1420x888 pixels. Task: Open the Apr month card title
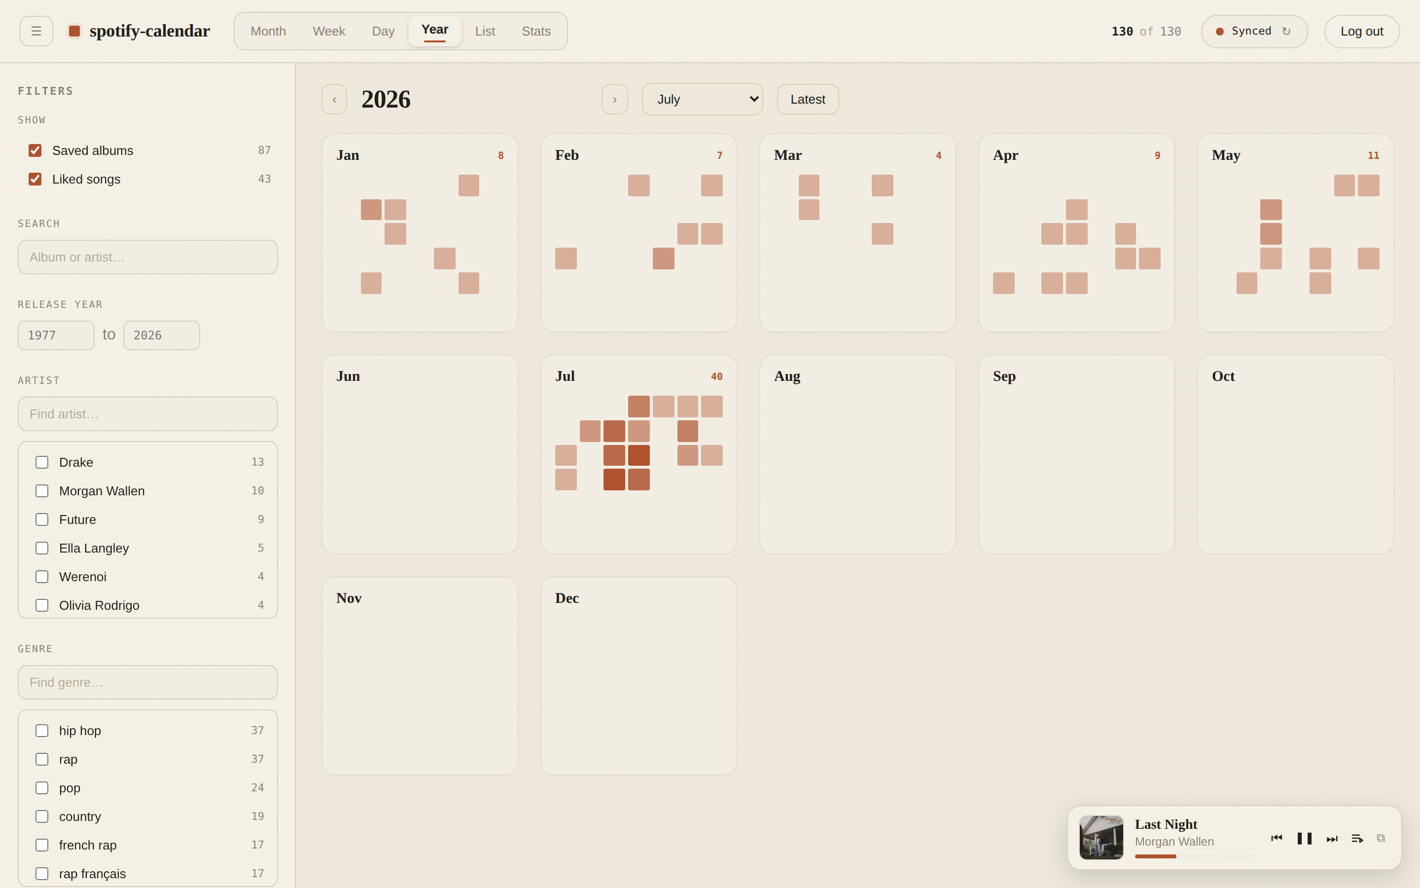1006,155
